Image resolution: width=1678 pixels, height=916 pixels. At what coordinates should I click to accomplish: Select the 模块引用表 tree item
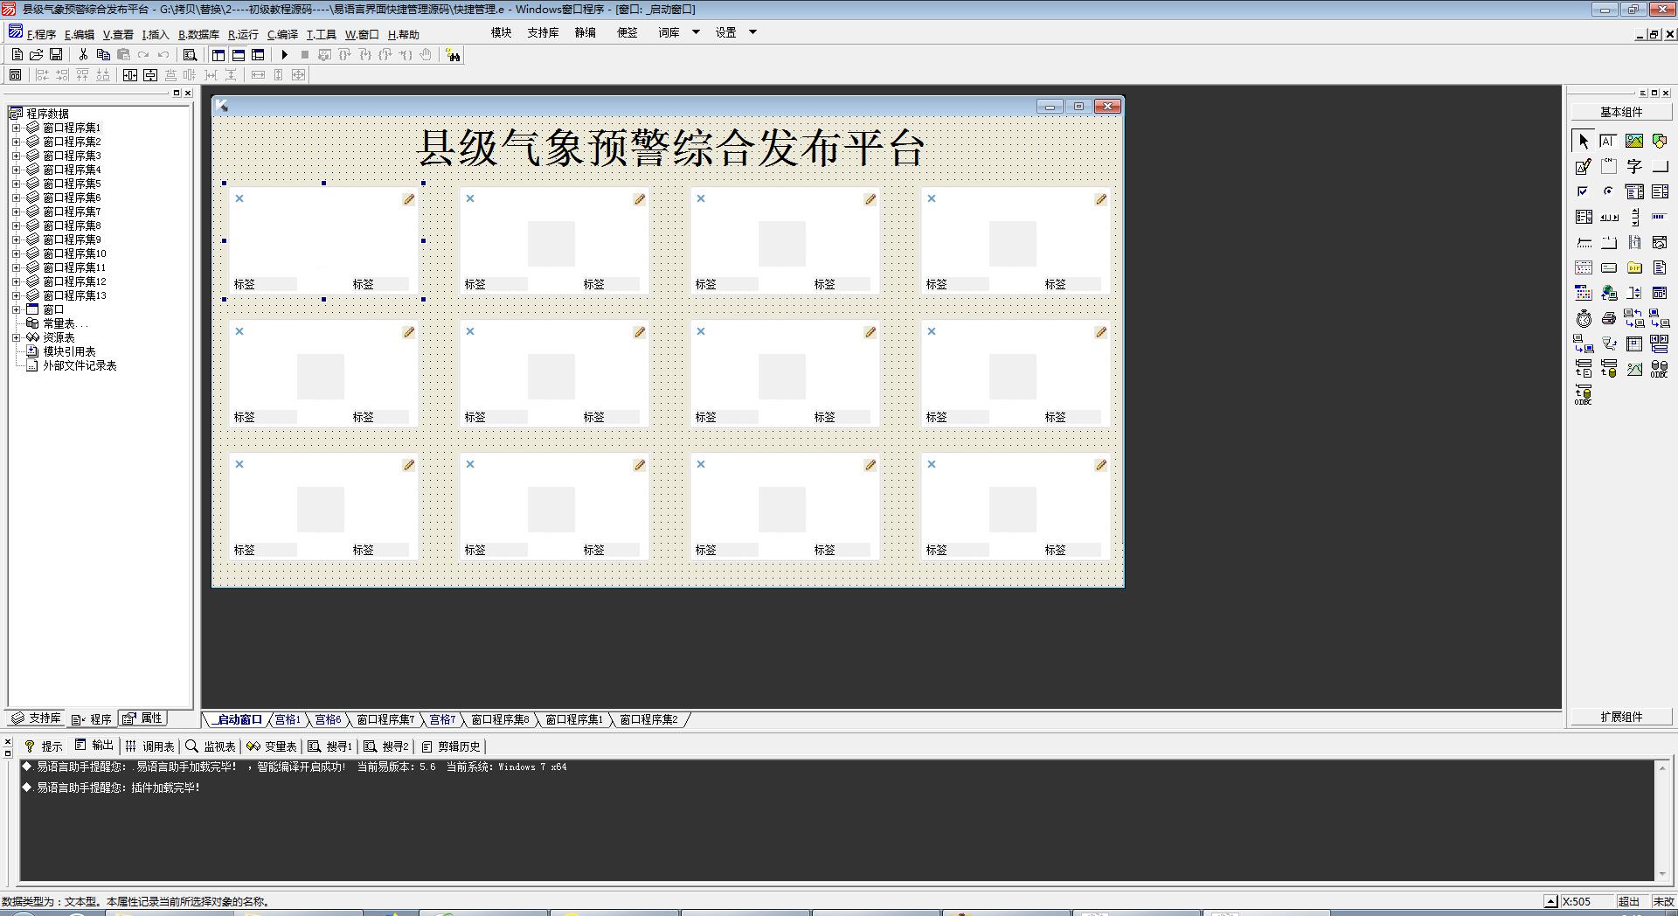pyautogui.click(x=69, y=351)
